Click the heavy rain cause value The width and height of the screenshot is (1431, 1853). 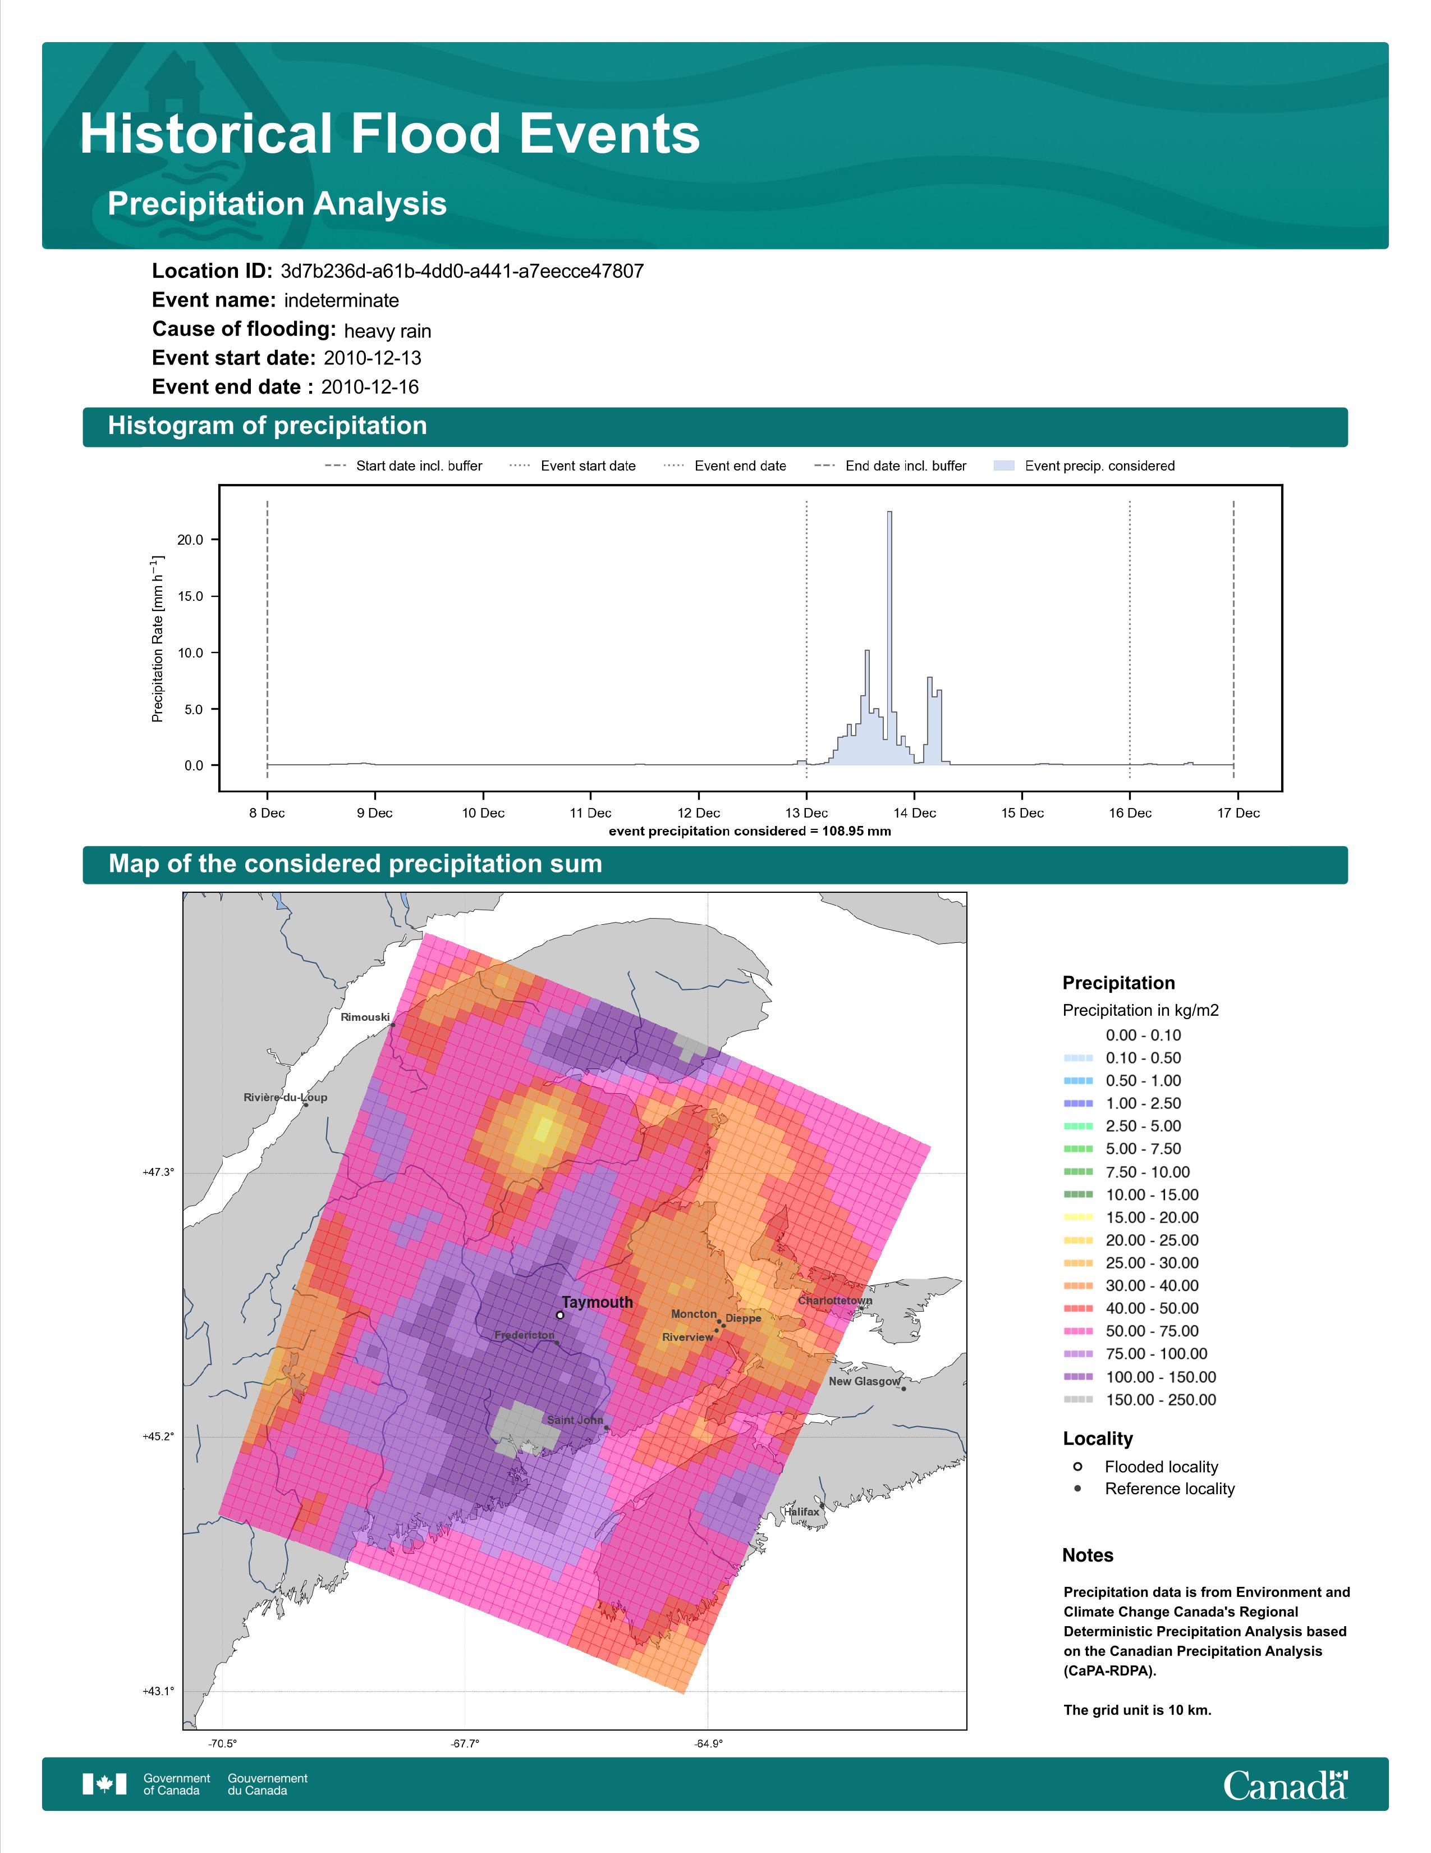pos(387,331)
